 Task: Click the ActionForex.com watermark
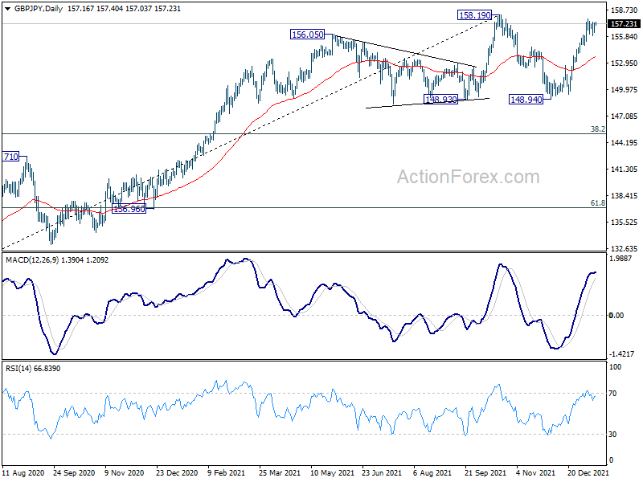pos(469,177)
